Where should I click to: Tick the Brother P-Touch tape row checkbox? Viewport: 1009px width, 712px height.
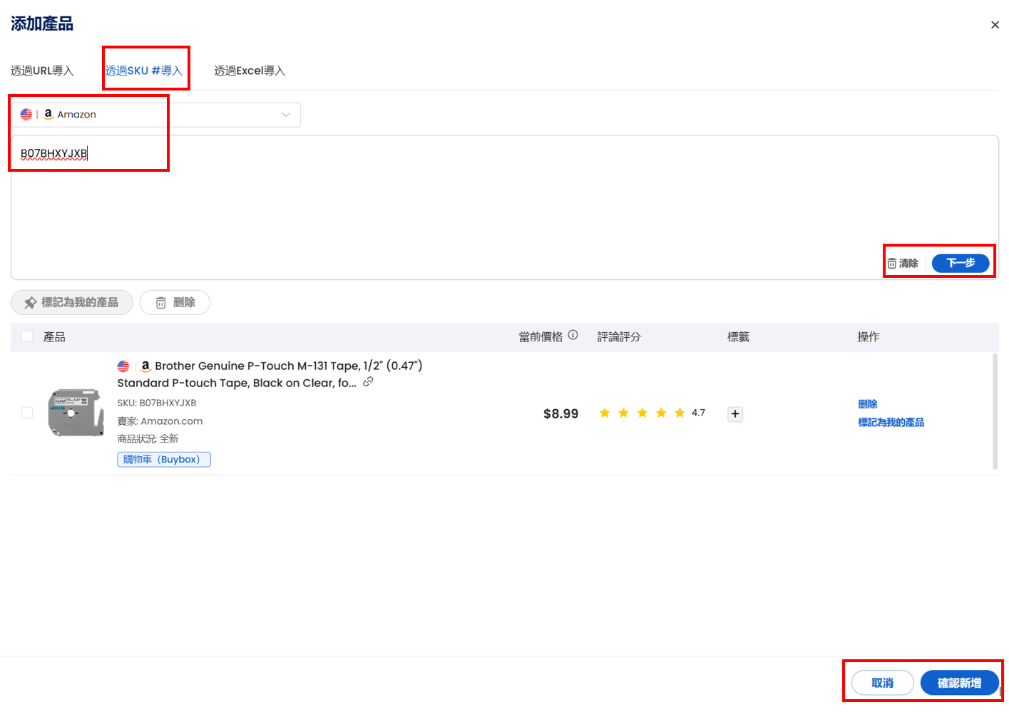coord(27,413)
